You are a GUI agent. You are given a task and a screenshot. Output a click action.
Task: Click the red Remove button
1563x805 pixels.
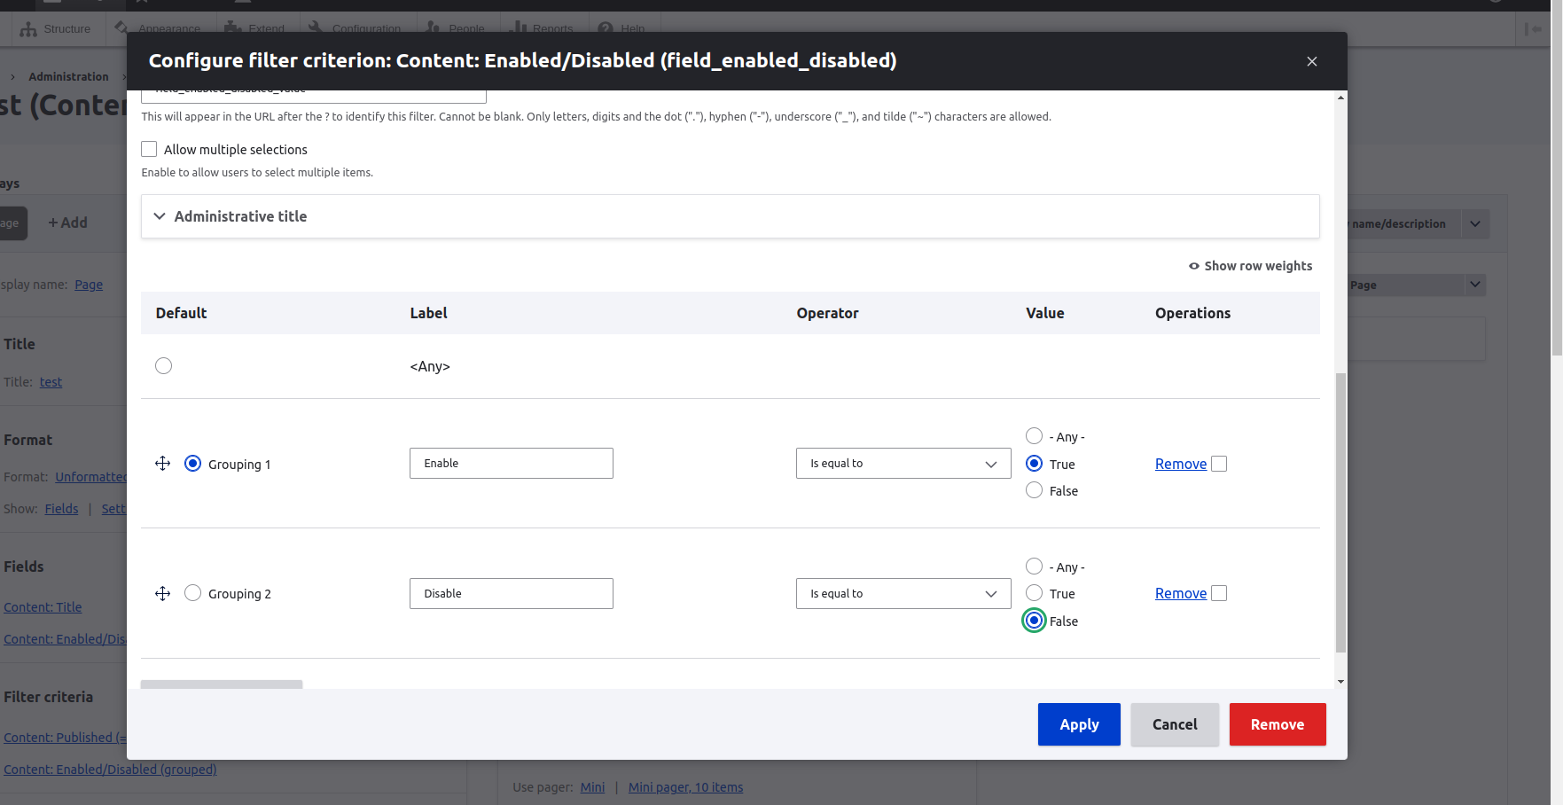pyautogui.click(x=1277, y=724)
